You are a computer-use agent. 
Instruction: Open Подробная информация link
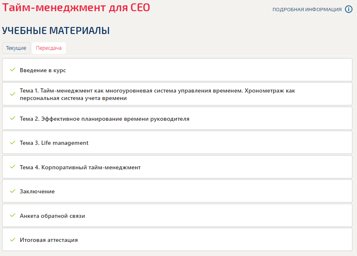[x=307, y=10]
